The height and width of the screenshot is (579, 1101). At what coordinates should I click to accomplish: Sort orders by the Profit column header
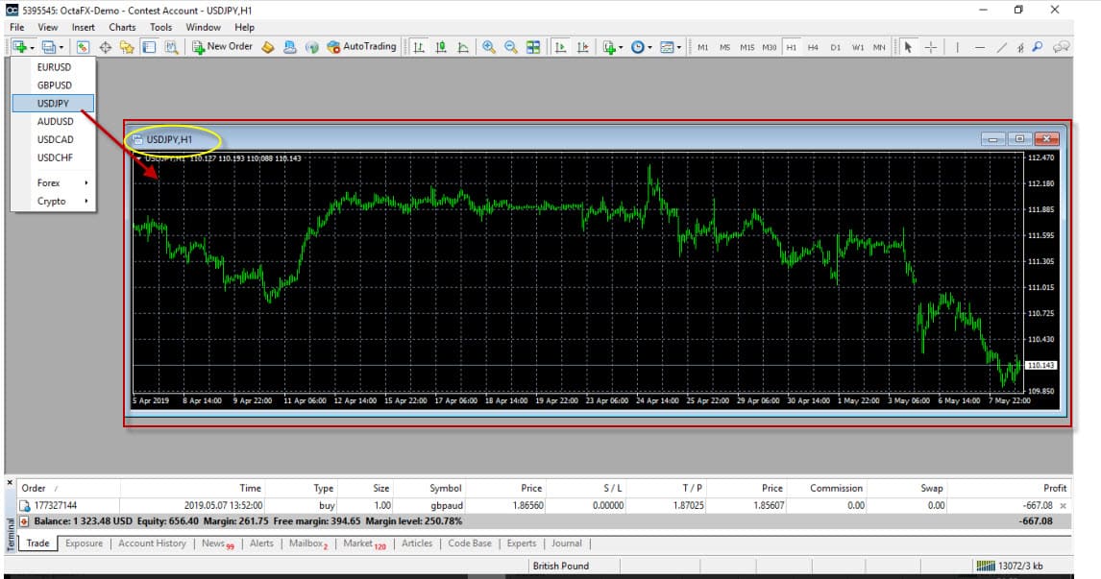1054,488
